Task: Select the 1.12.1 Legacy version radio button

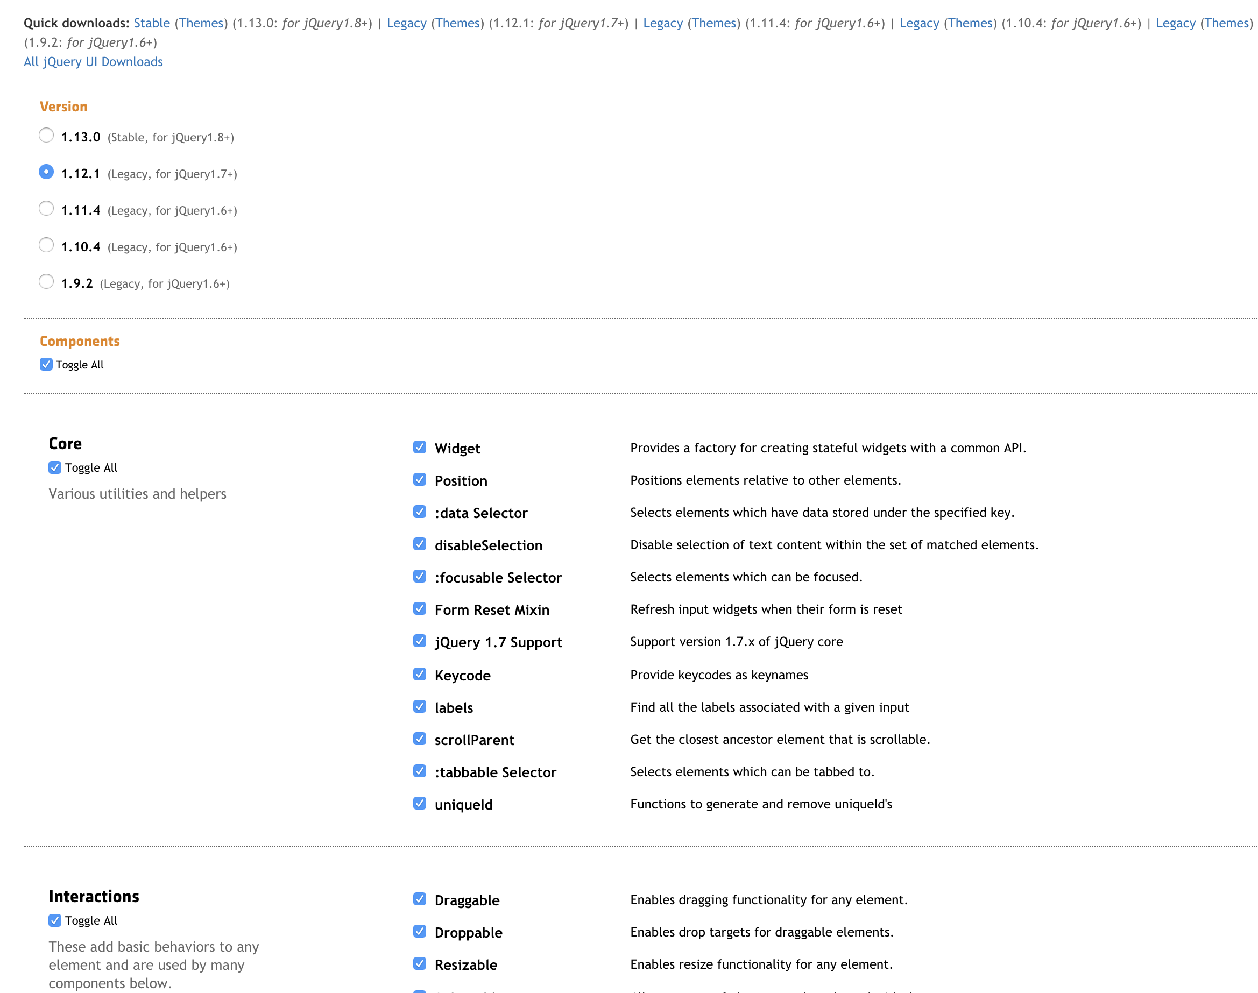Action: (x=46, y=172)
